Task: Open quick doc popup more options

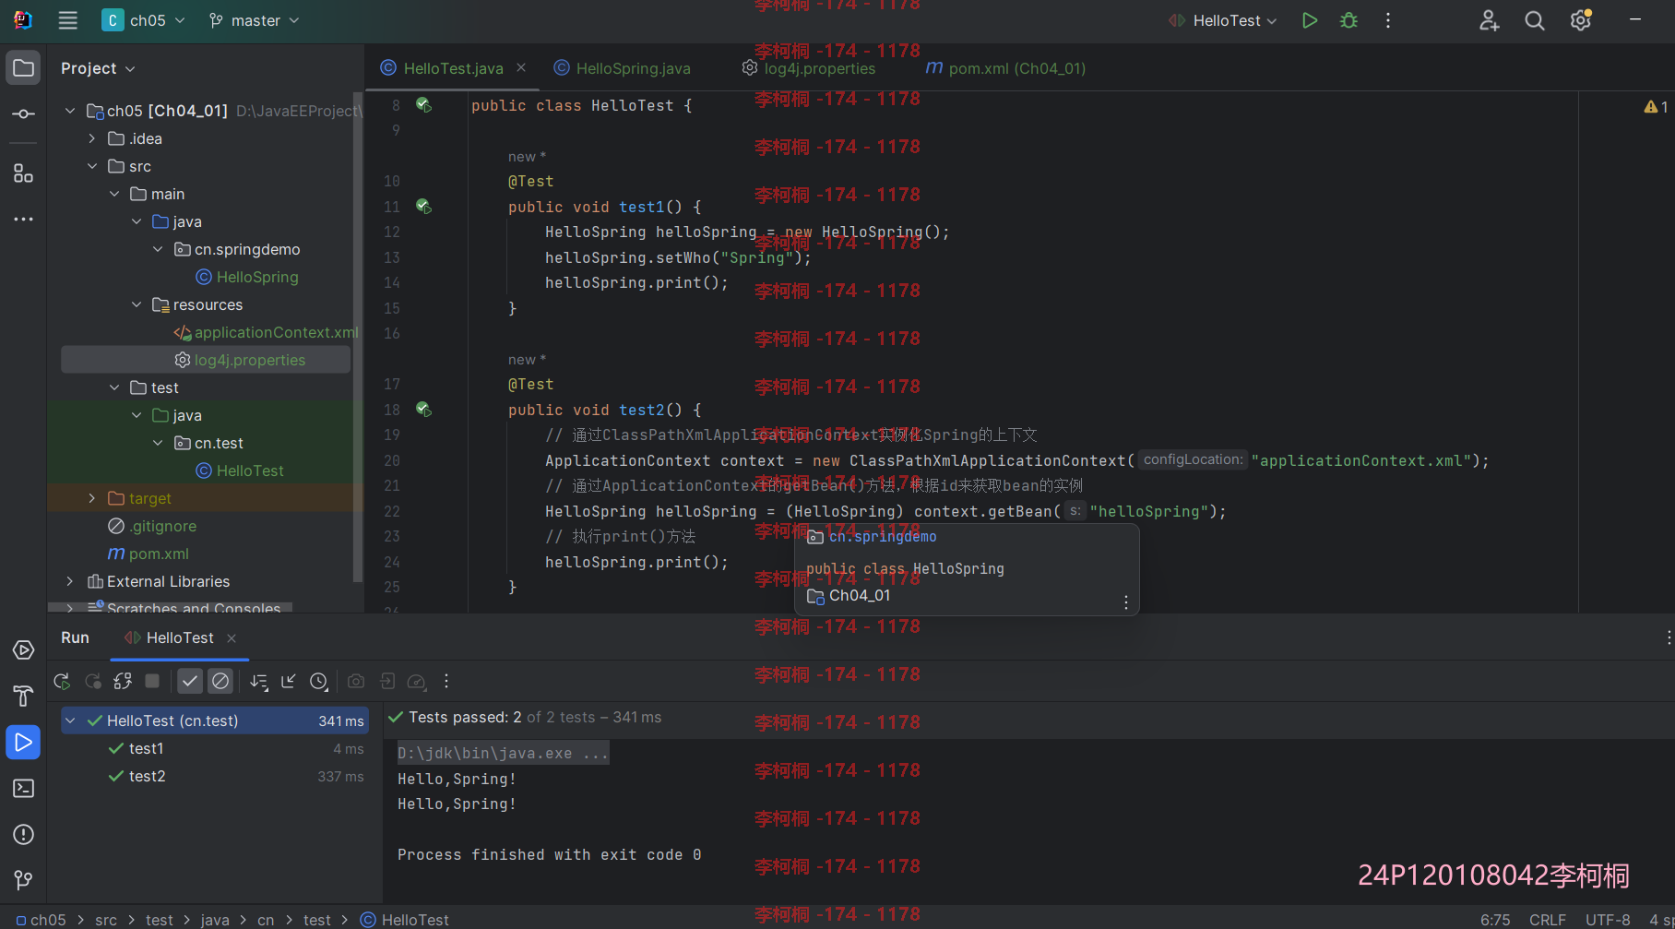Action: coord(1125,602)
